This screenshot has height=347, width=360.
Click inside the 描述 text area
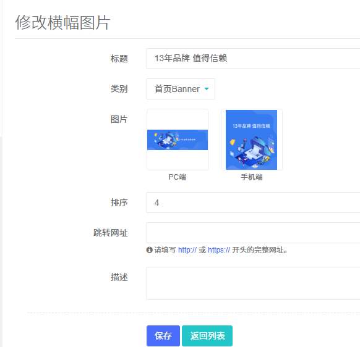[x=253, y=283]
